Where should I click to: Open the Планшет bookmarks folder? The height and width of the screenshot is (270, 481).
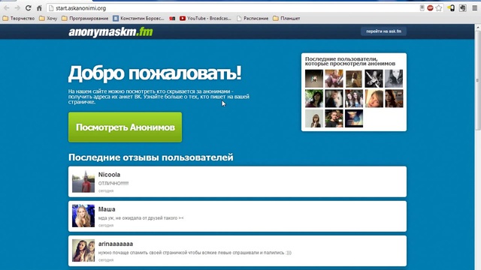286,18
